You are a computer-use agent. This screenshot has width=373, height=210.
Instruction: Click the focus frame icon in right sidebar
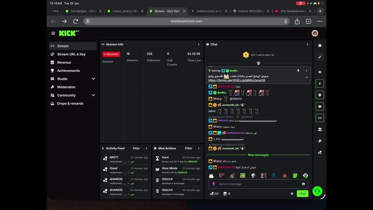click(x=320, y=72)
